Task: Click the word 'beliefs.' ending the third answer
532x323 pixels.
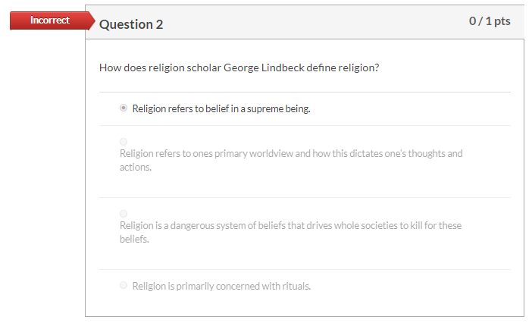Action: [134, 239]
